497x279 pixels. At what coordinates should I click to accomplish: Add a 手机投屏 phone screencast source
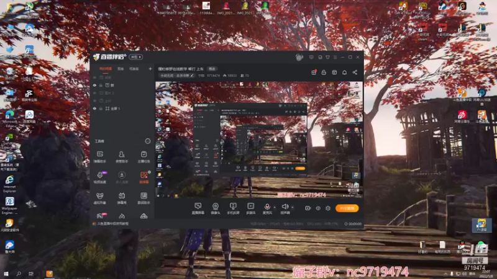pyautogui.click(x=233, y=208)
